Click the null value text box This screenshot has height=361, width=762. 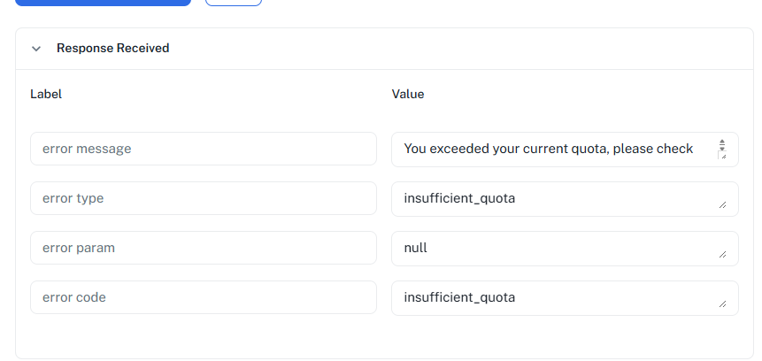(x=549, y=248)
